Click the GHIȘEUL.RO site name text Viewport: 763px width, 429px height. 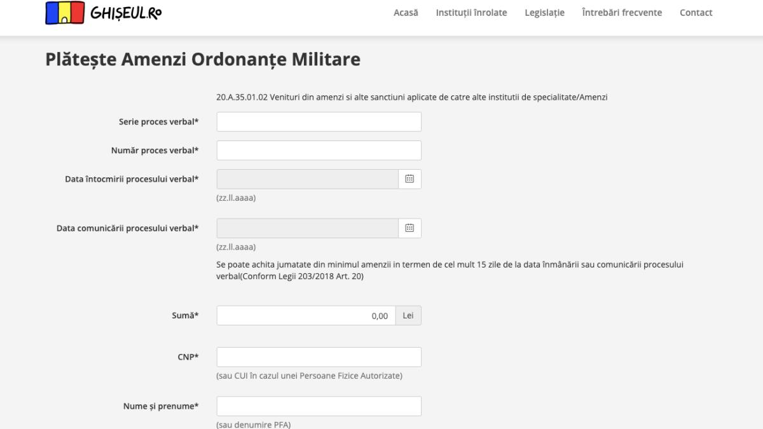pyautogui.click(x=126, y=13)
